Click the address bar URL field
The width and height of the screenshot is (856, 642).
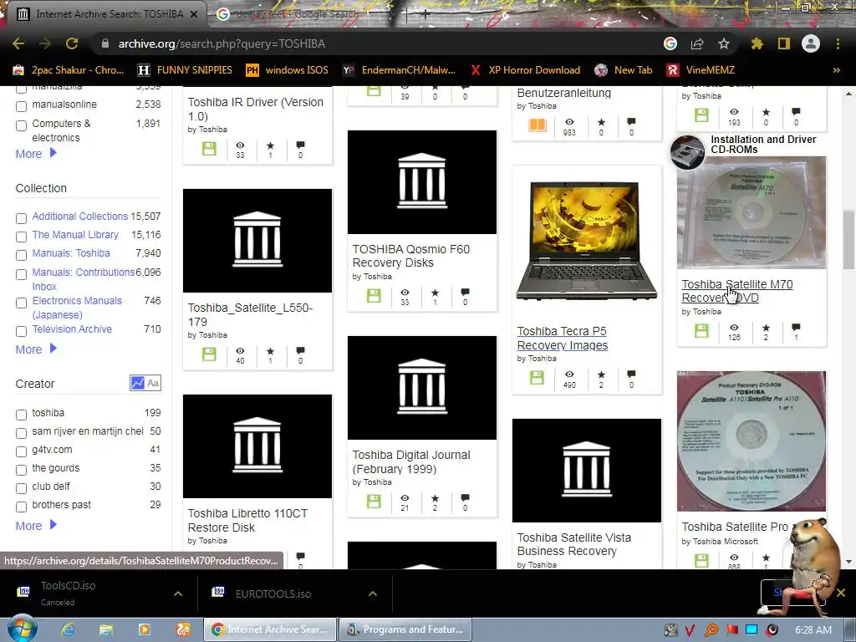377,43
